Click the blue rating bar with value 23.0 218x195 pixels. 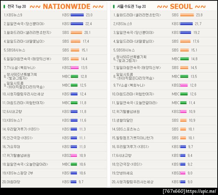point(77,15)
